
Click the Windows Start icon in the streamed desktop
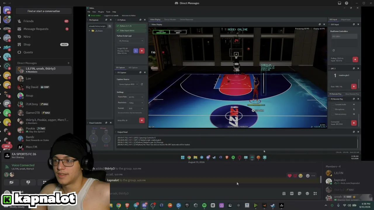tap(183, 157)
